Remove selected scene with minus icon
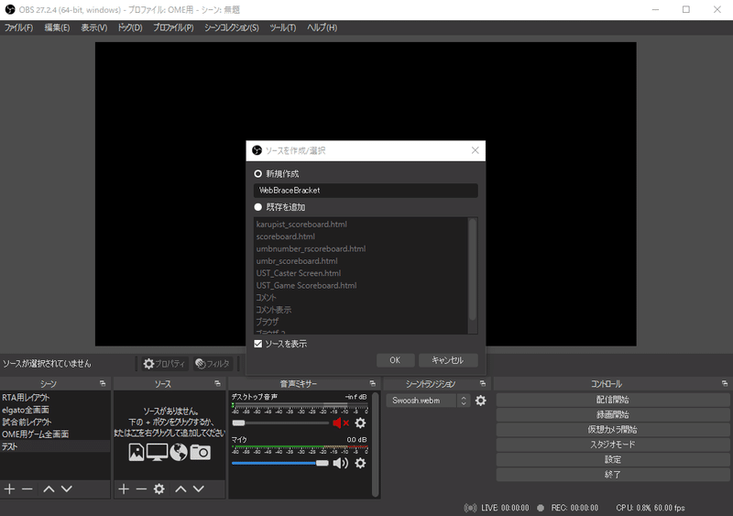The height and width of the screenshot is (516, 733). tap(27, 489)
